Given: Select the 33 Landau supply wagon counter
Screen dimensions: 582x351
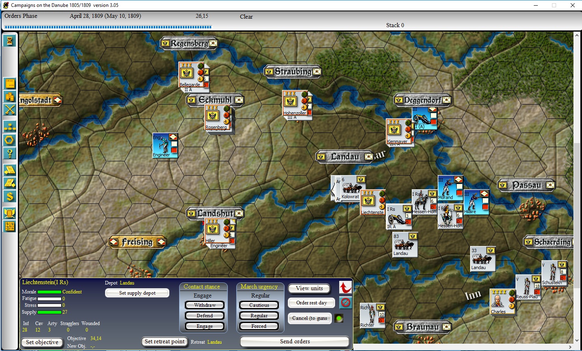Looking at the screenshot, I should coord(483,259).
